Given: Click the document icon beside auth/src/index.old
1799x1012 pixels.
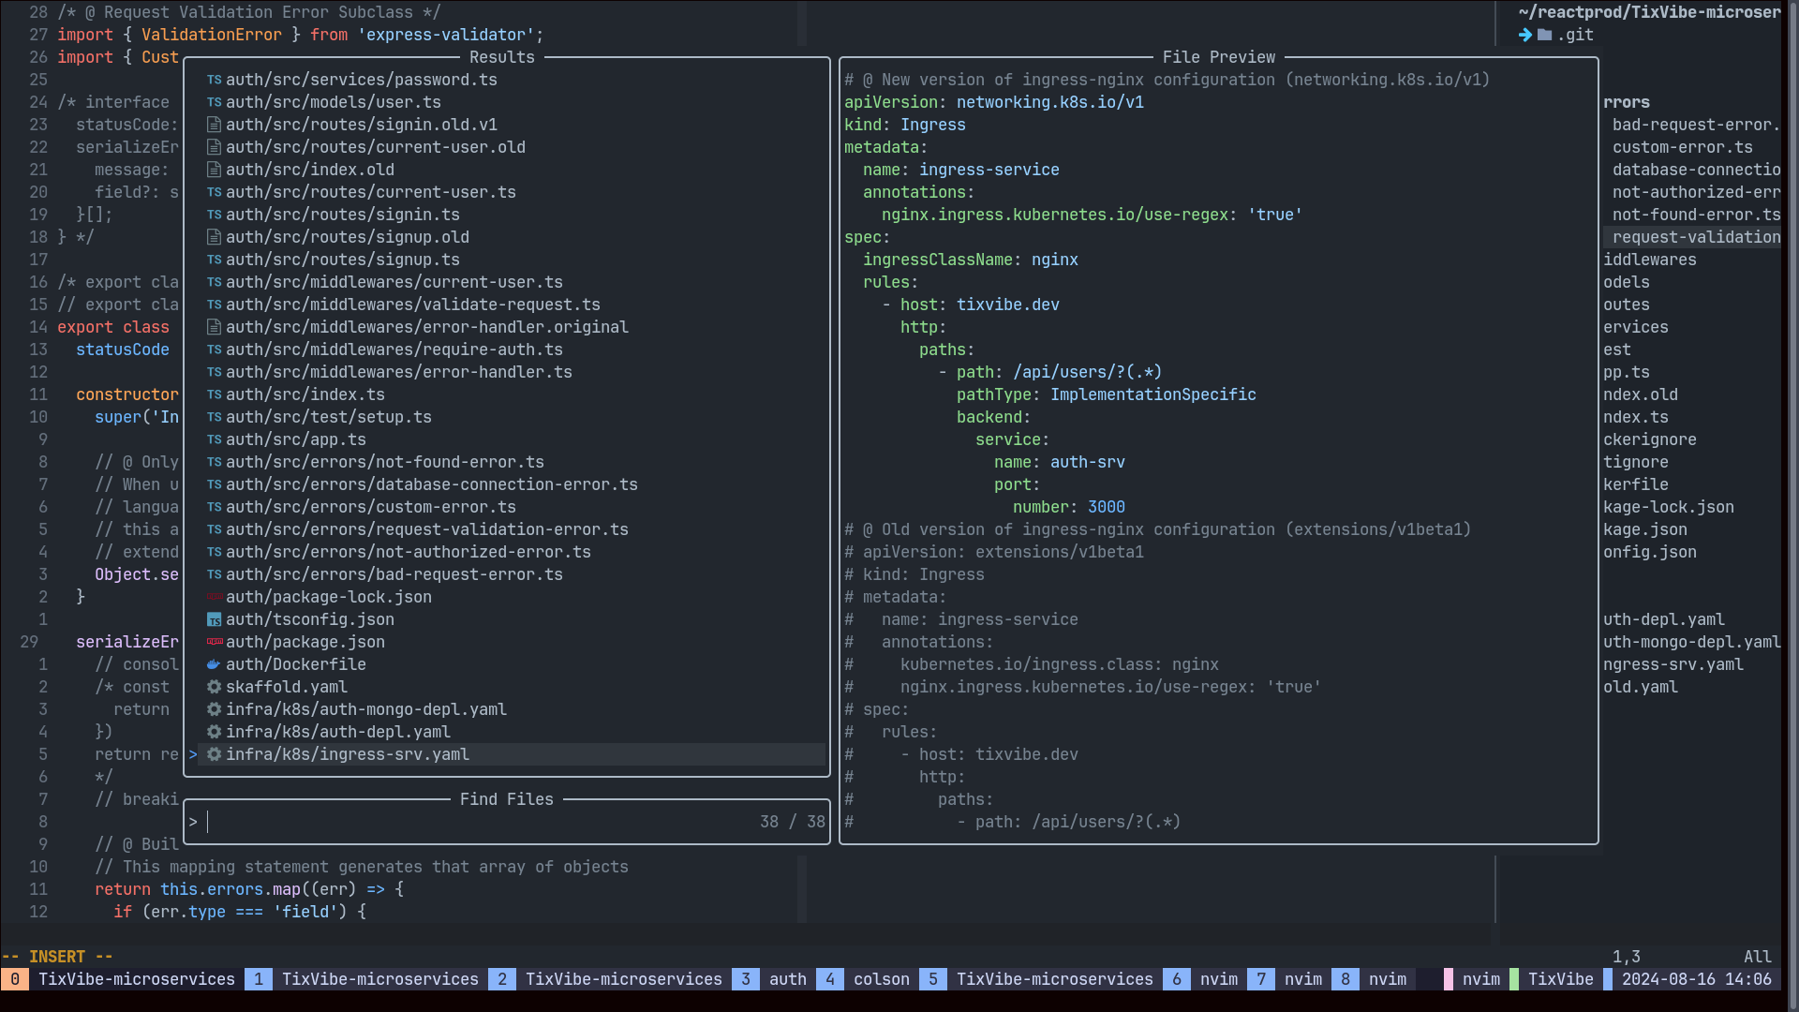Looking at the screenshot, I should [x=214, y=170].
